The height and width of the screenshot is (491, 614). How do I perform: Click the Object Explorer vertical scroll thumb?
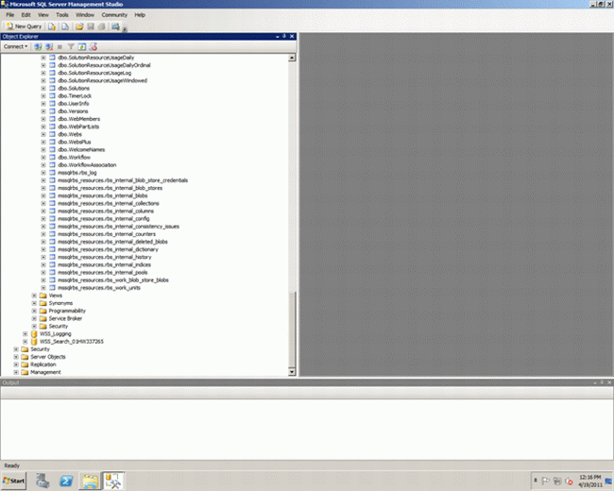click(292, 328)
